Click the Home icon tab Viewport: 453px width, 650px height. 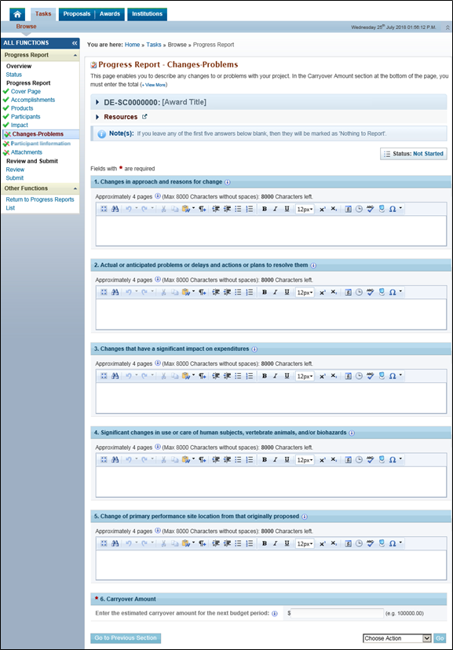(x=17, y=14)
